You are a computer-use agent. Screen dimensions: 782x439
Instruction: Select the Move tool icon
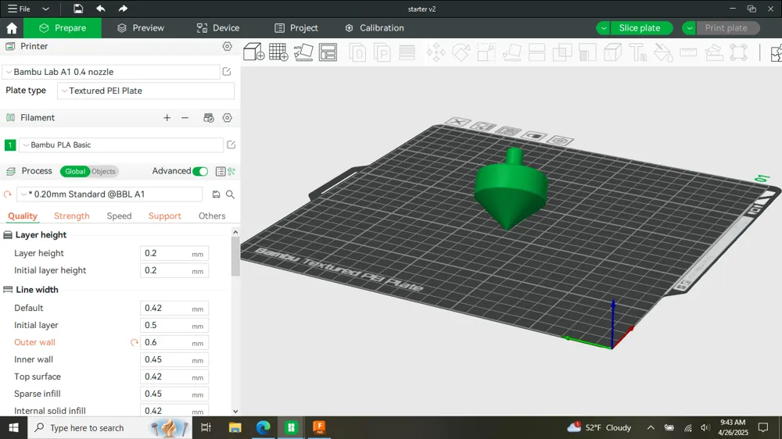(436, 52)
